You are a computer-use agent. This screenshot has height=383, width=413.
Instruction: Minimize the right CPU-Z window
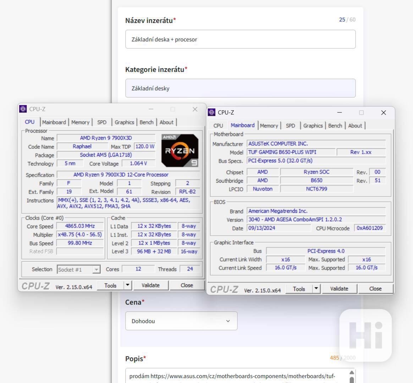click(340, 113)
